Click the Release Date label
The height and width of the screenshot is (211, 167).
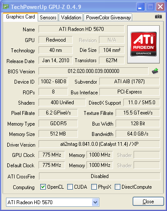[21, 61]
